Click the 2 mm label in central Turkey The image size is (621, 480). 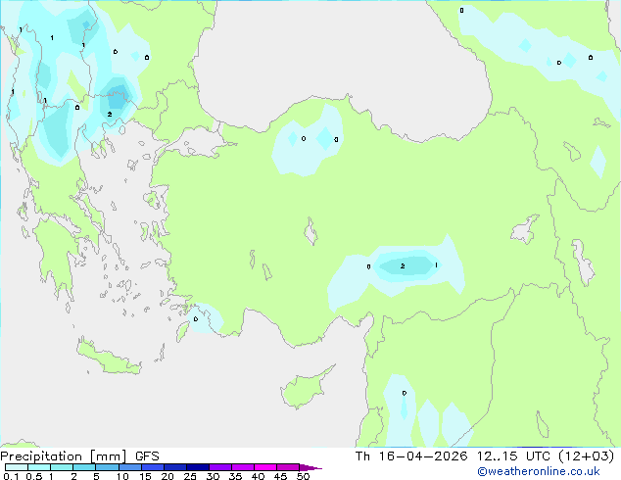tap(403, 265)
